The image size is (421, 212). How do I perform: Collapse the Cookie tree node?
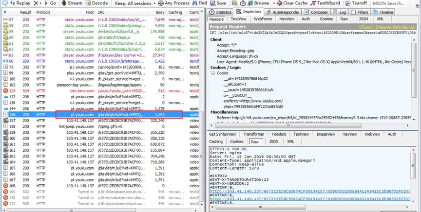tap(212, 72)
